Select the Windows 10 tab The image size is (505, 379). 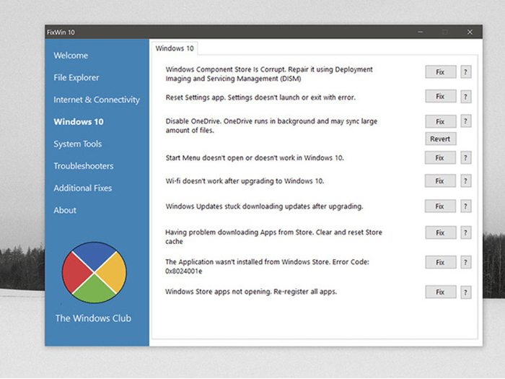tap(175, 48)
